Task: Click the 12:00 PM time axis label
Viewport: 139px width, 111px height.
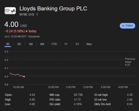Action: (53, 87)
